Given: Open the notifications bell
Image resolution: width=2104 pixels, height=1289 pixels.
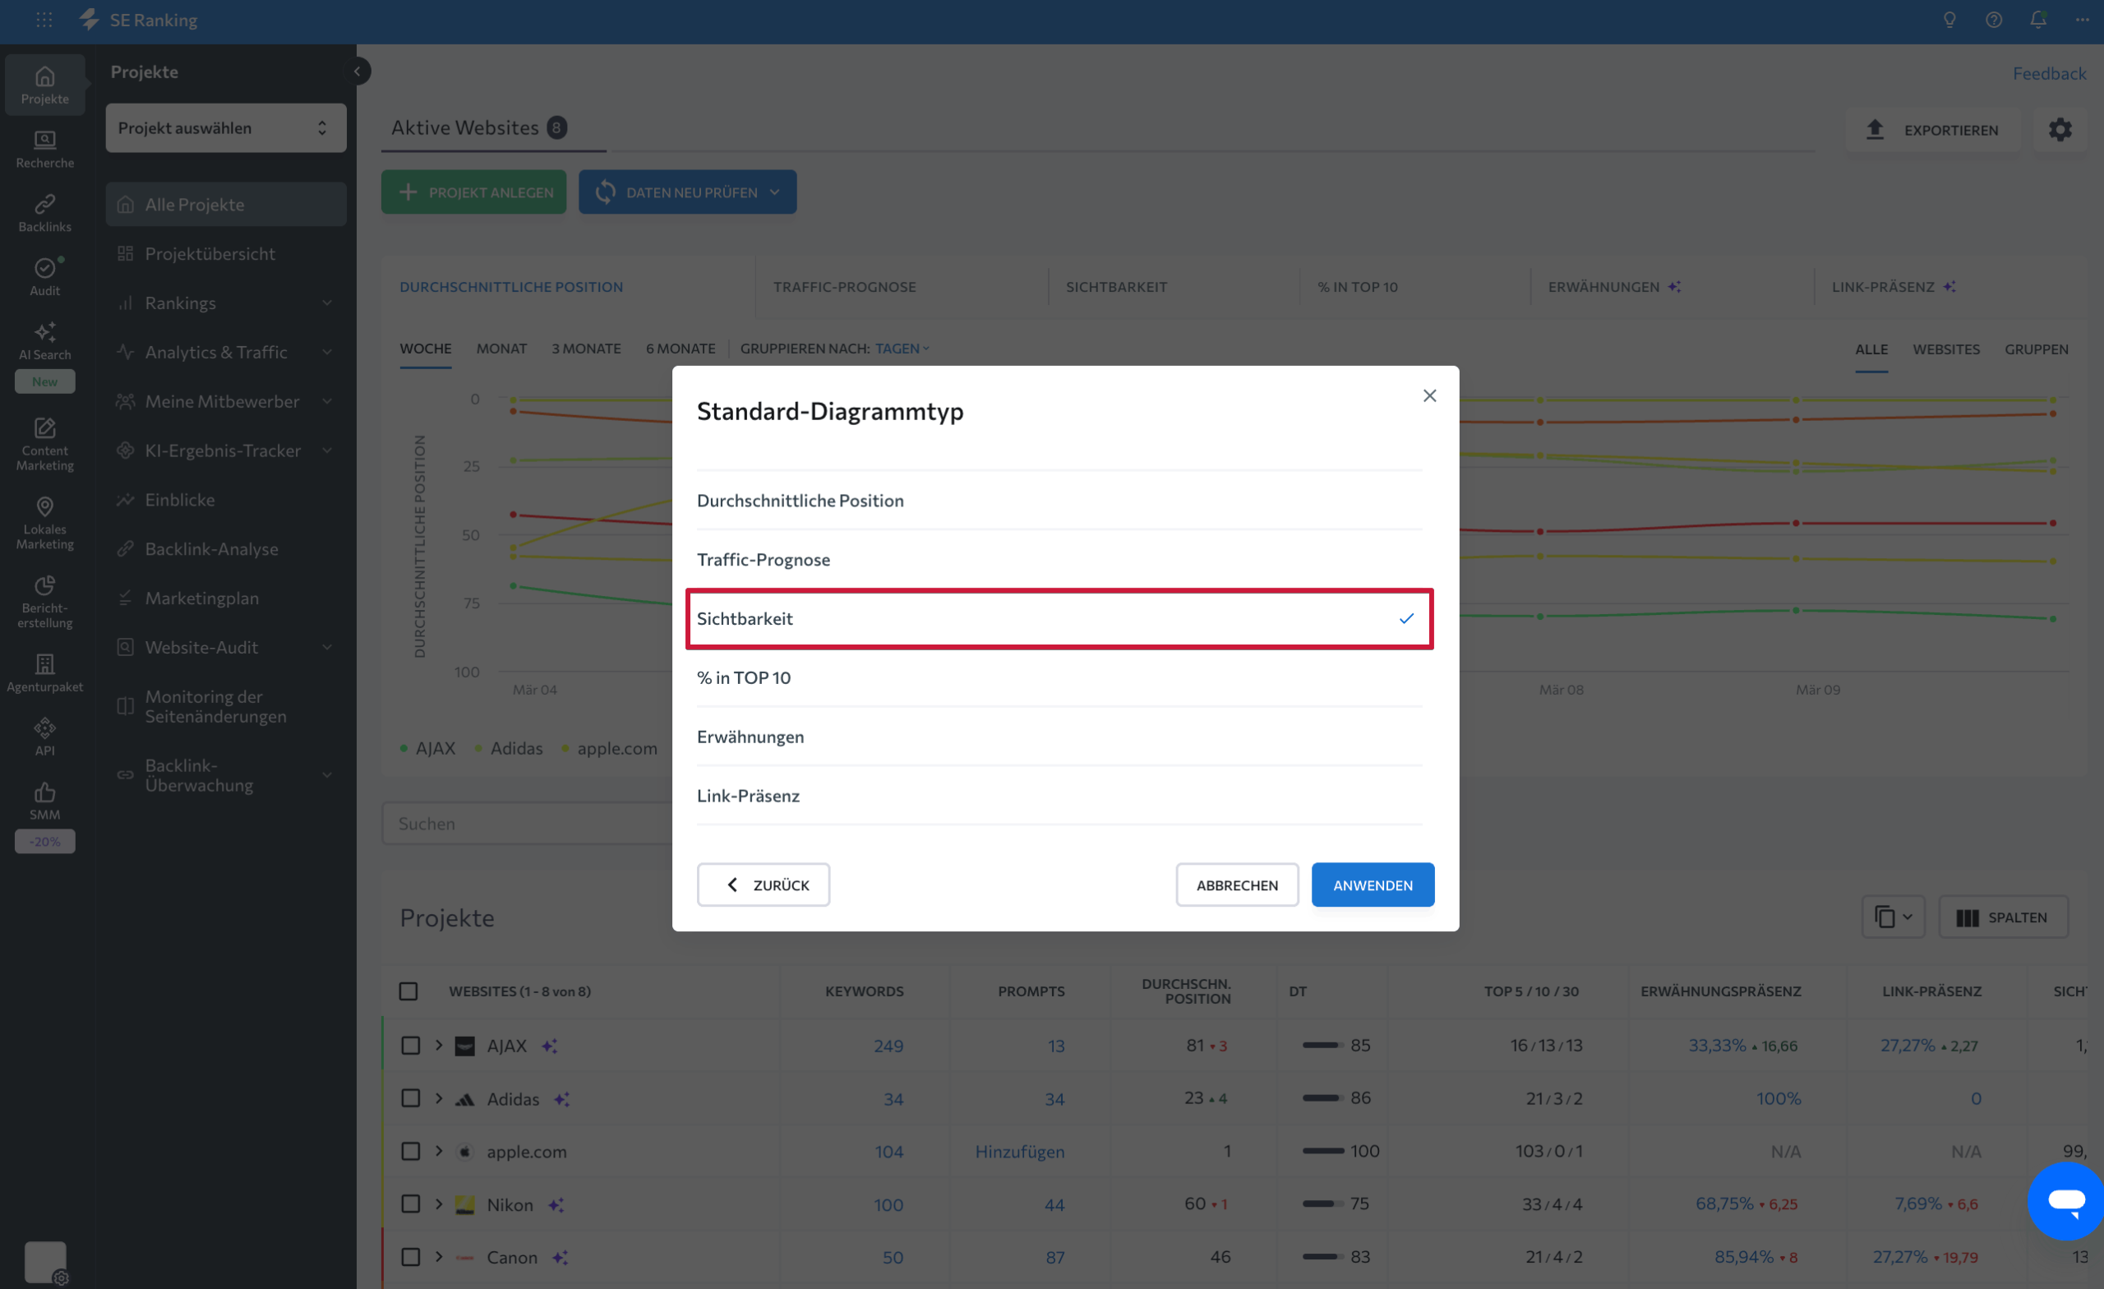Looking at the screenshot, I should point(2037,20).
